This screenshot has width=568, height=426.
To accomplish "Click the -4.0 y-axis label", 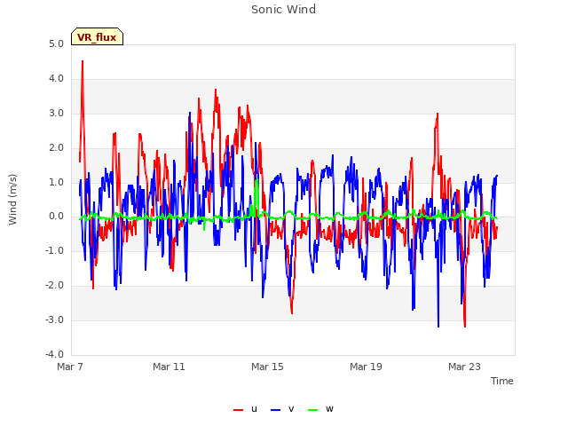I will 54,355.
